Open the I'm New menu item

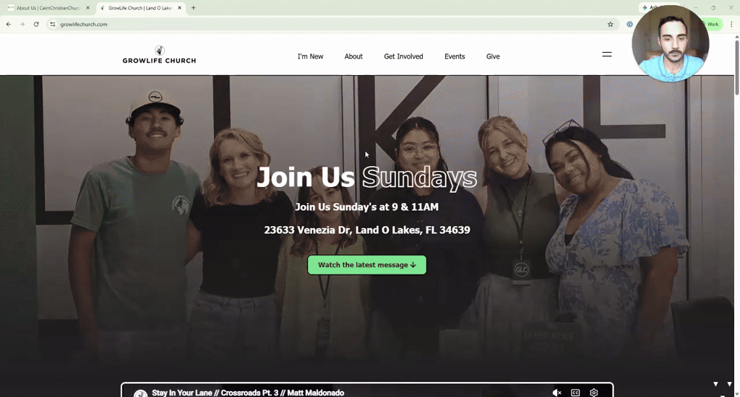pyautogui.click(x=310, y=56)
